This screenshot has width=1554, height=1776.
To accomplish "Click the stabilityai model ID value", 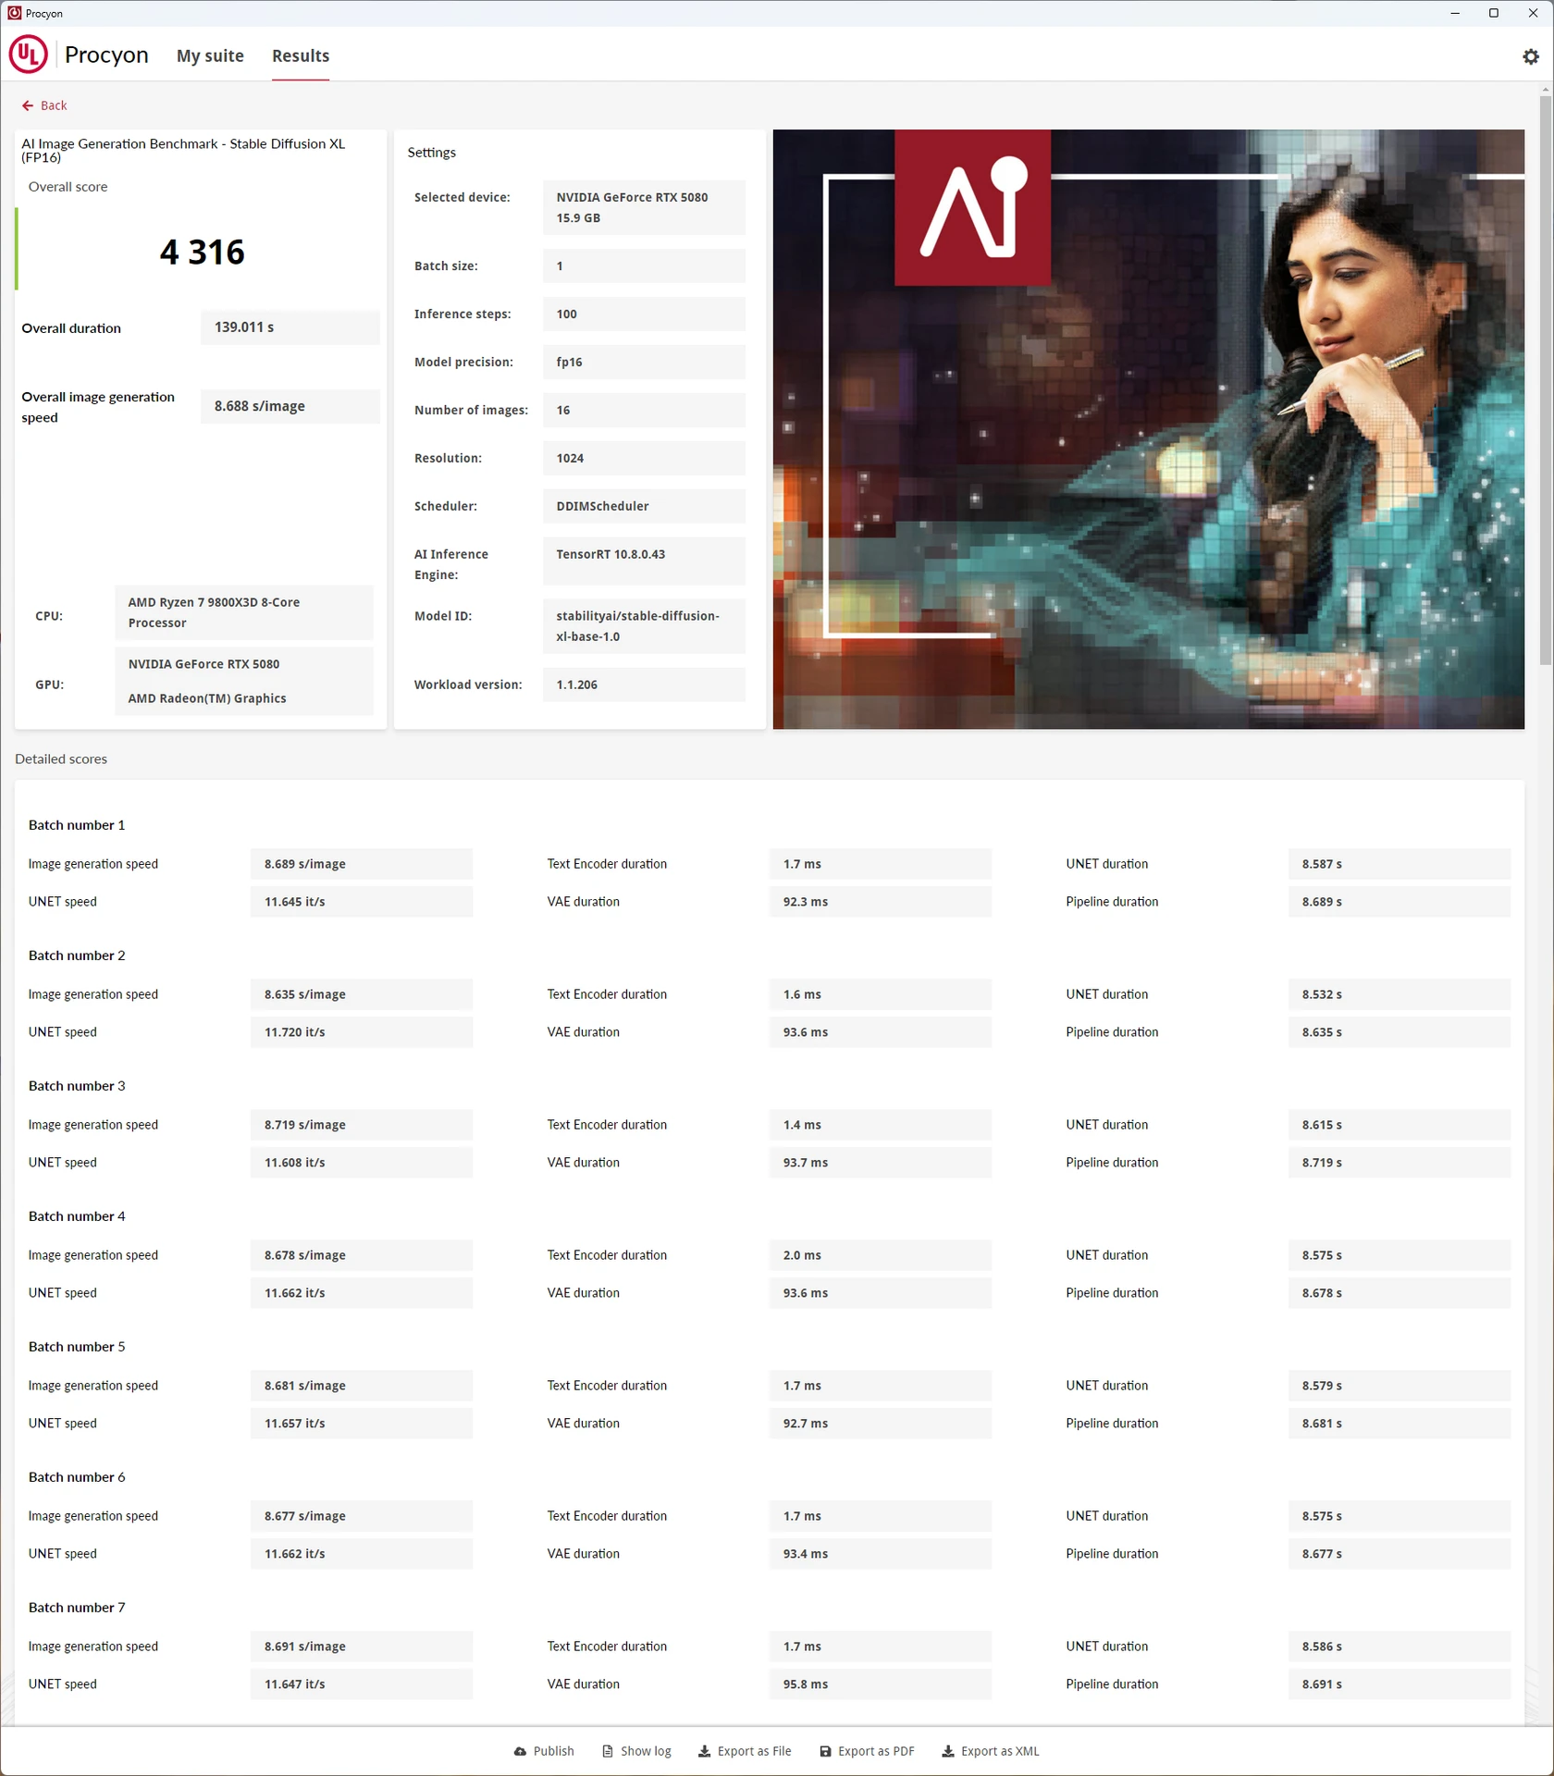I will 644,626.
